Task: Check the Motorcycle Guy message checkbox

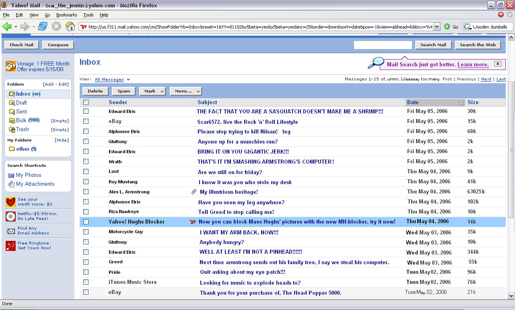Action: 86,232
